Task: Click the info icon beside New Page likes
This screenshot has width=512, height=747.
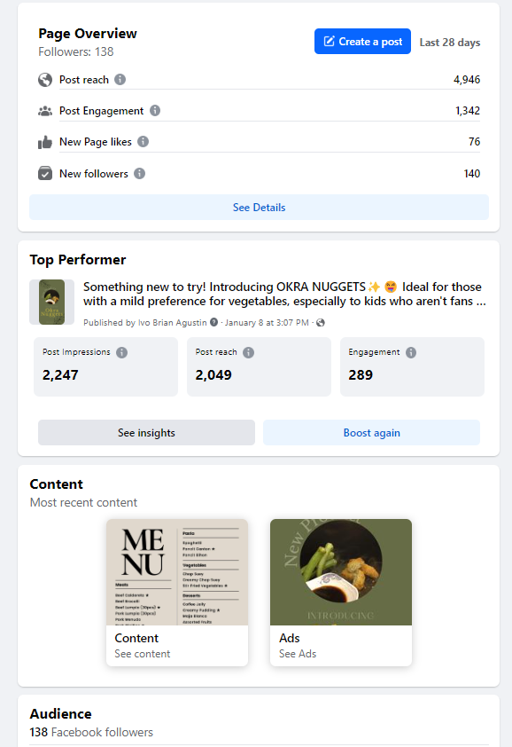Action: 144,141
